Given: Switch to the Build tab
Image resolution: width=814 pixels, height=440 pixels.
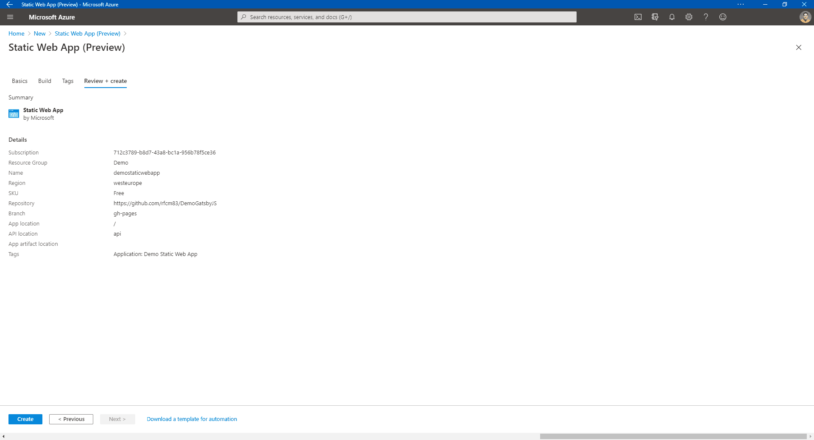Looking at the screenshot, I should click(45, 81).
